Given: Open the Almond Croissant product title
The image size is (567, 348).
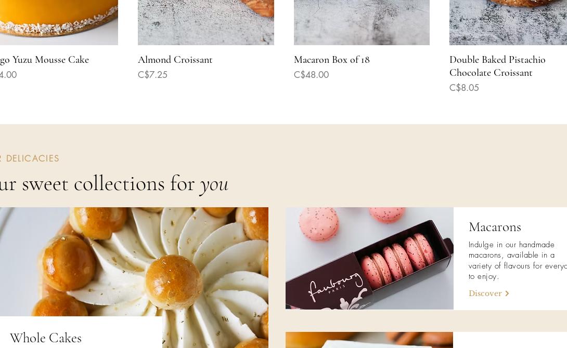Looking at the screenshot, I should tap(175, 60).
